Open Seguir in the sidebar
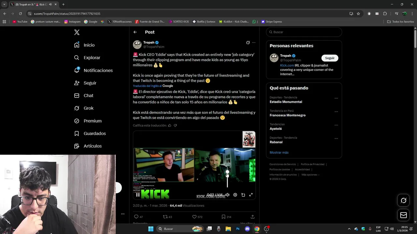The height and width of the screenshot is (234, 417). (85, 83)
